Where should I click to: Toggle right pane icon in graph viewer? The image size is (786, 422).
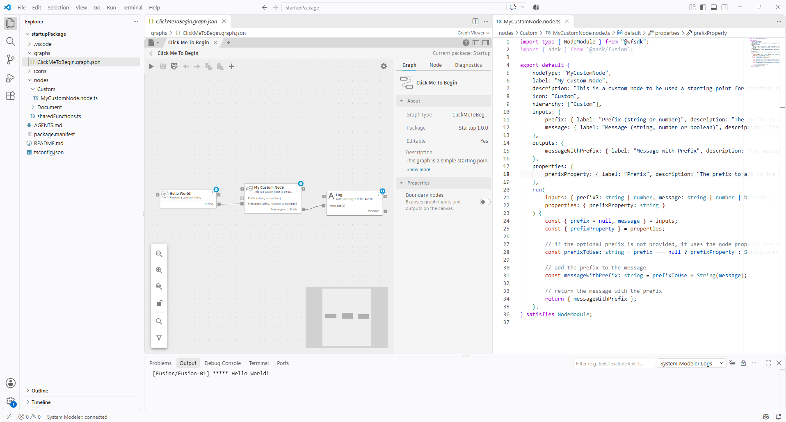486,43
